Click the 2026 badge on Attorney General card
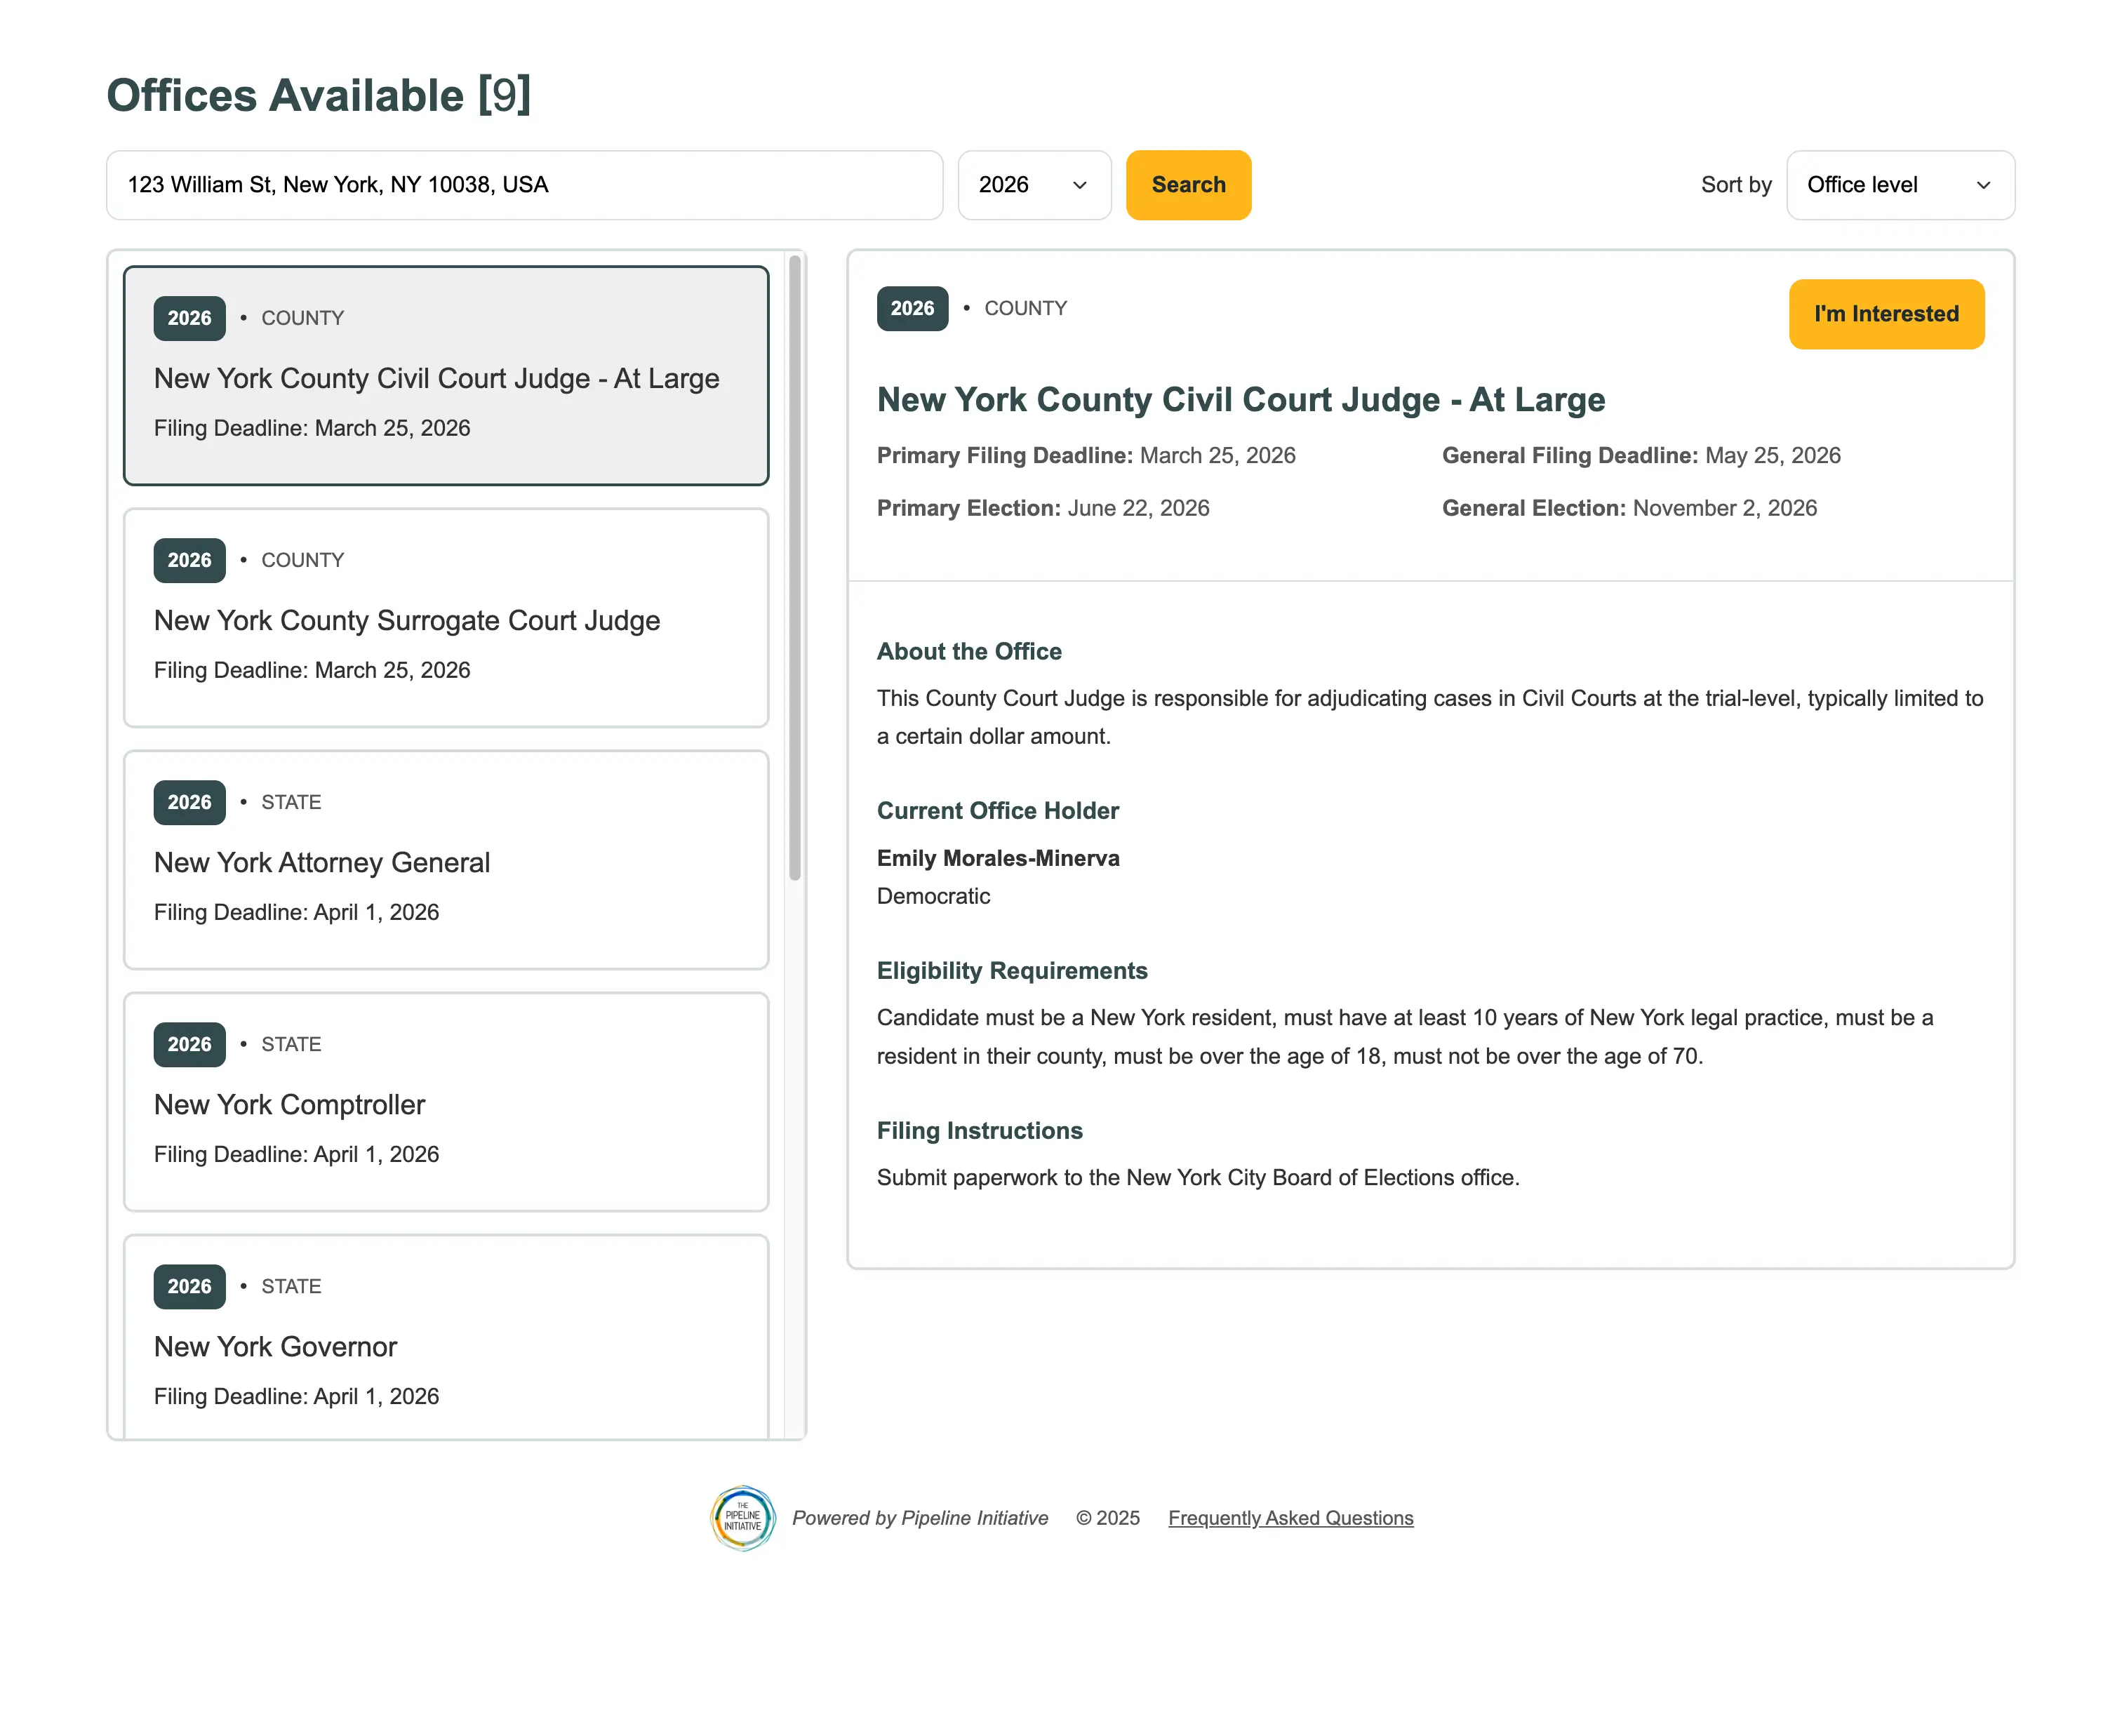Viewport: 2122px width, 1736px height. pos(189,802)
